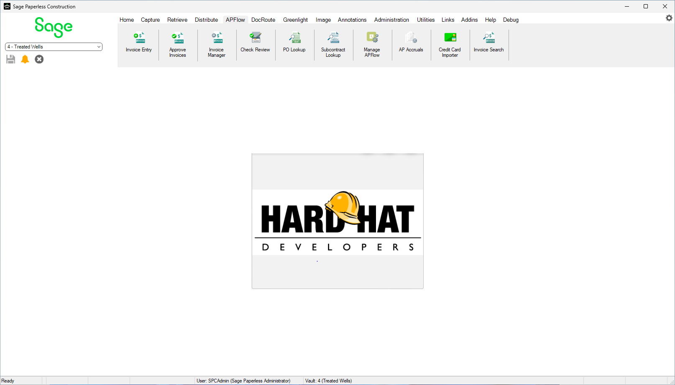The width and height of the screenshot is (675, 385).
Task: Click the round X cancel icon
Action: click(x=39, y=59)
